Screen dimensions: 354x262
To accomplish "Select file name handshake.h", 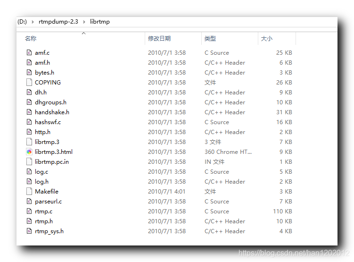I will 52,112.
